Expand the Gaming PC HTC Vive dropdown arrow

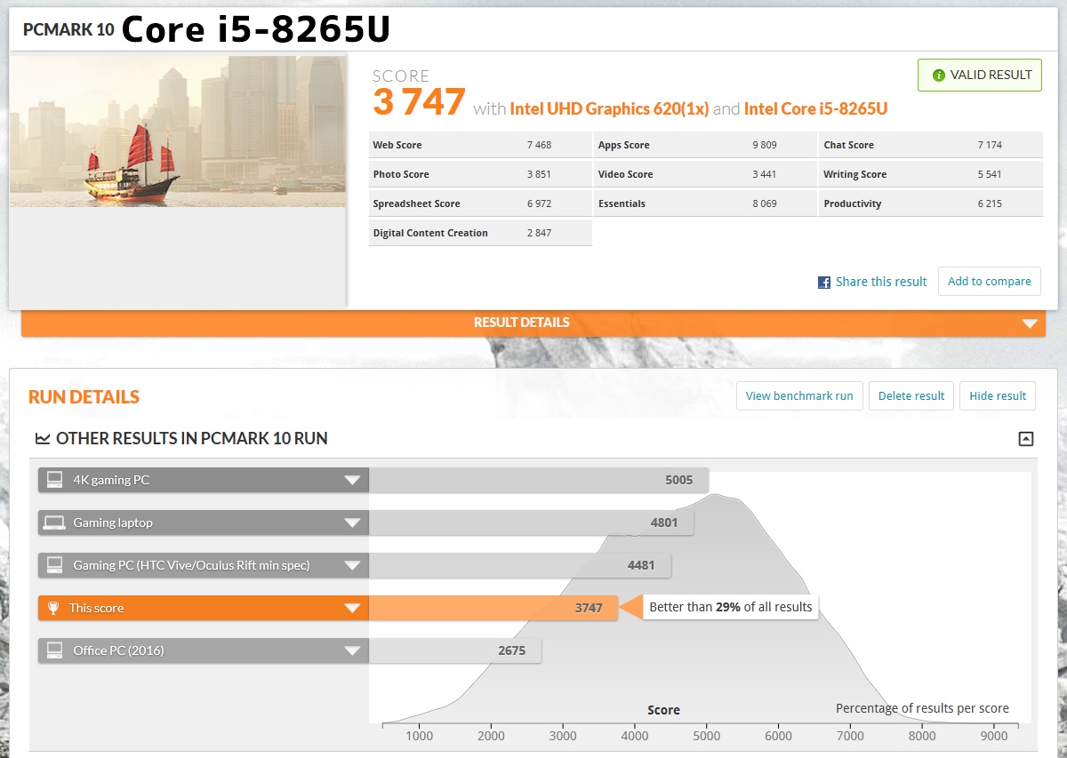click(354, 565)
